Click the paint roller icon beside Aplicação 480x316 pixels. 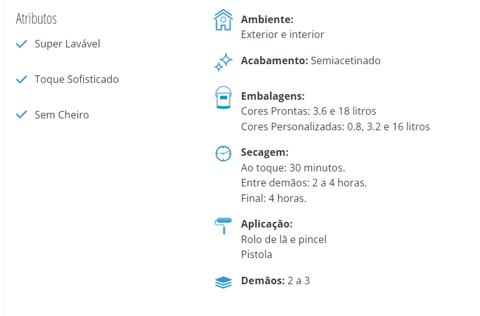click(224, 226)
